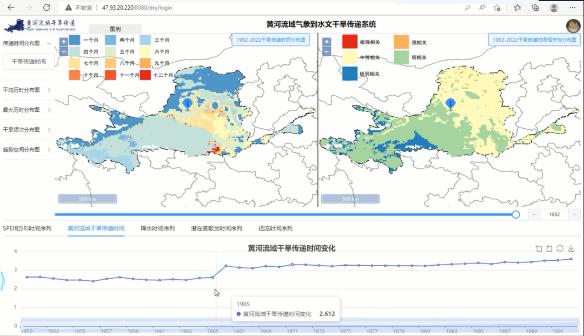Click the 1965 data point on chart
Image resolution: width=584 pixels, height=336 pixels.
[213, 277]
